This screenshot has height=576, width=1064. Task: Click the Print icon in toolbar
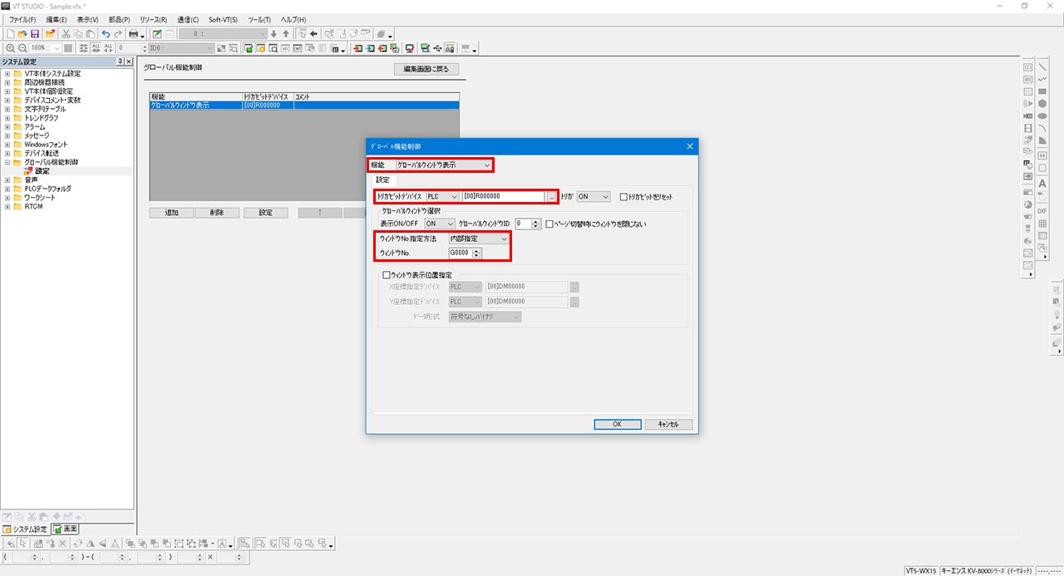tap(133, 34)
